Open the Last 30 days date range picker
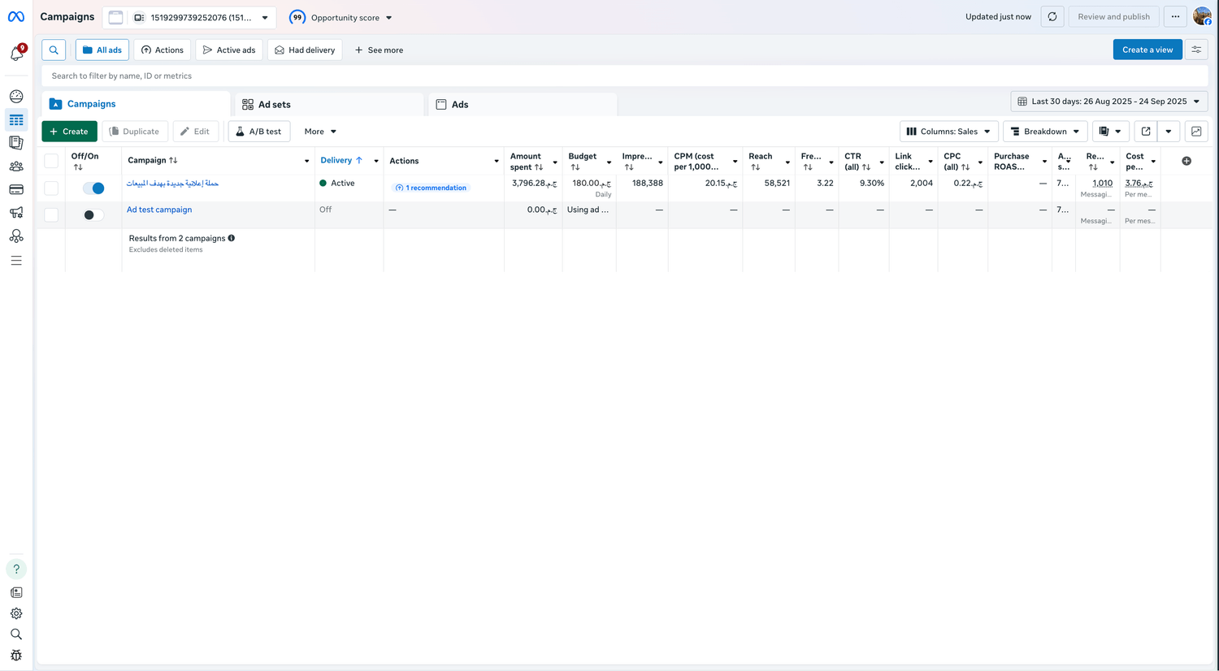Screen dimensions: 1219x671 point(1108,102)
